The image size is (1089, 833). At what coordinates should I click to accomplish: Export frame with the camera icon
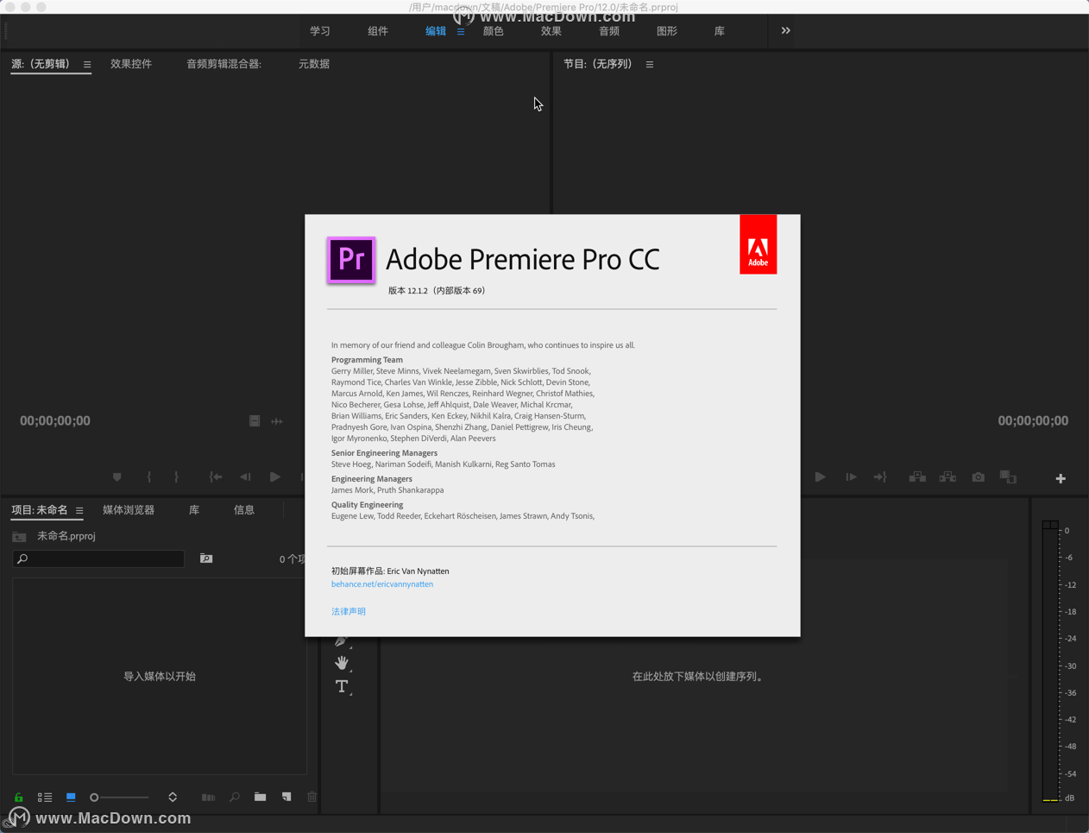pos(978,477)
